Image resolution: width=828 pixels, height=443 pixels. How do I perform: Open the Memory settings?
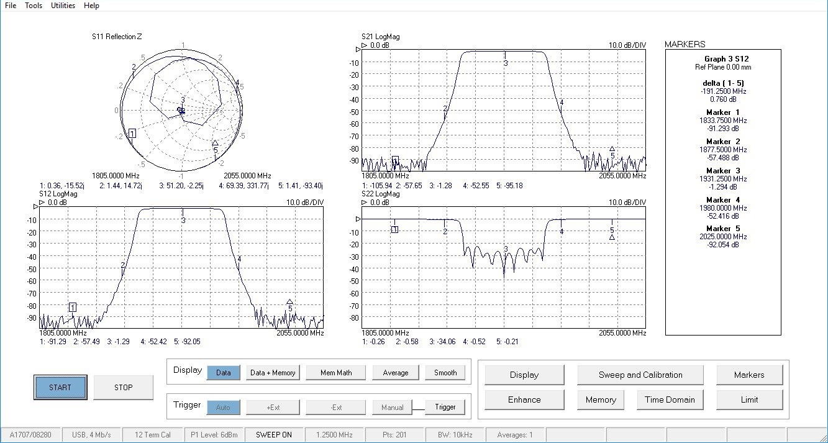point(601,400)
